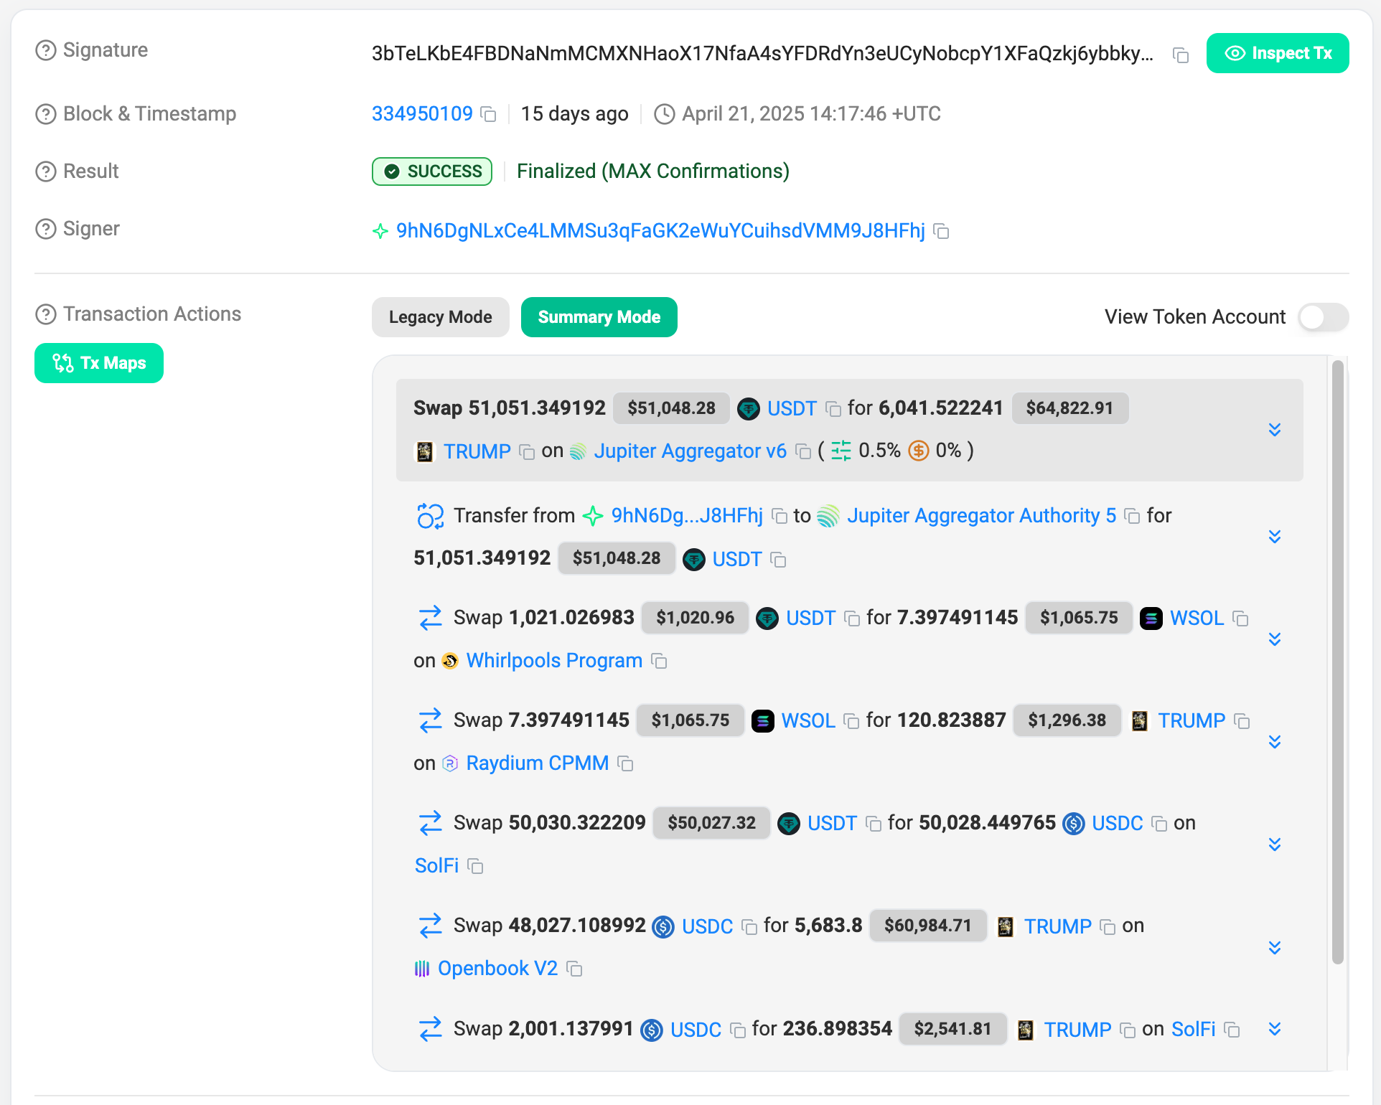Open WSOL token in Whirlpools swap
1381x1105 pixels.
[1197, 619]
